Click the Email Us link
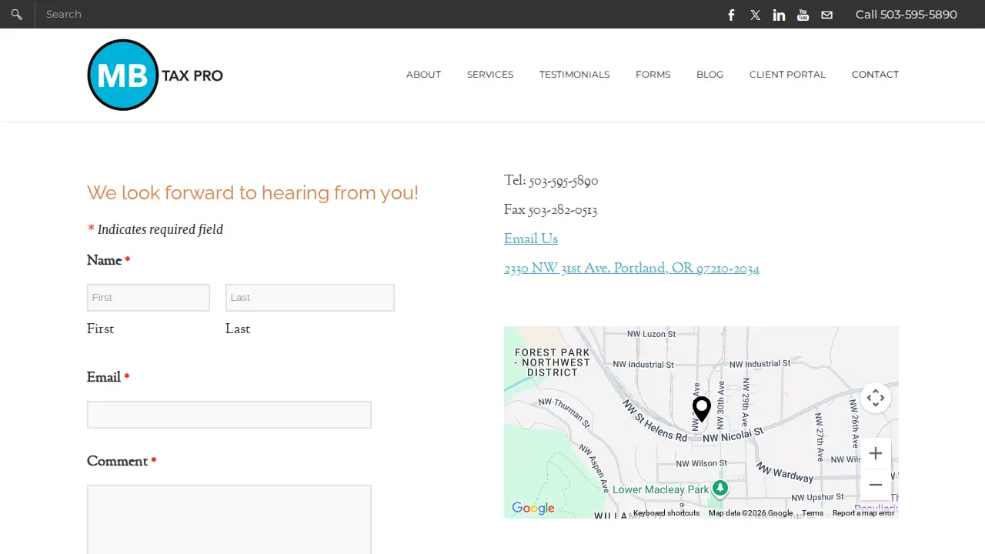This screenshot has height=554, width=985. [x=531, y=239]
